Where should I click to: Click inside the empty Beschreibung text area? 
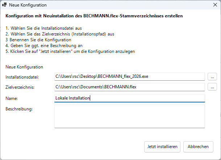point(130,116)
